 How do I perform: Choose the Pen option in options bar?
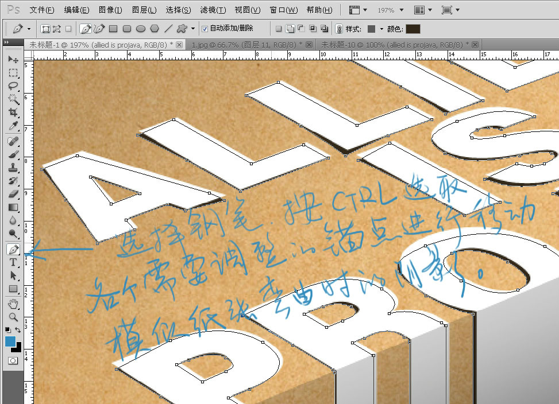(86, 29)
